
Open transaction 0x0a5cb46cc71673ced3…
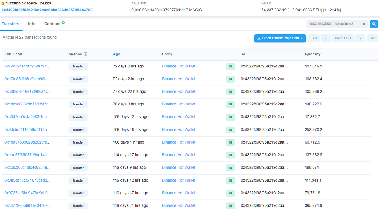coord(27,180)
